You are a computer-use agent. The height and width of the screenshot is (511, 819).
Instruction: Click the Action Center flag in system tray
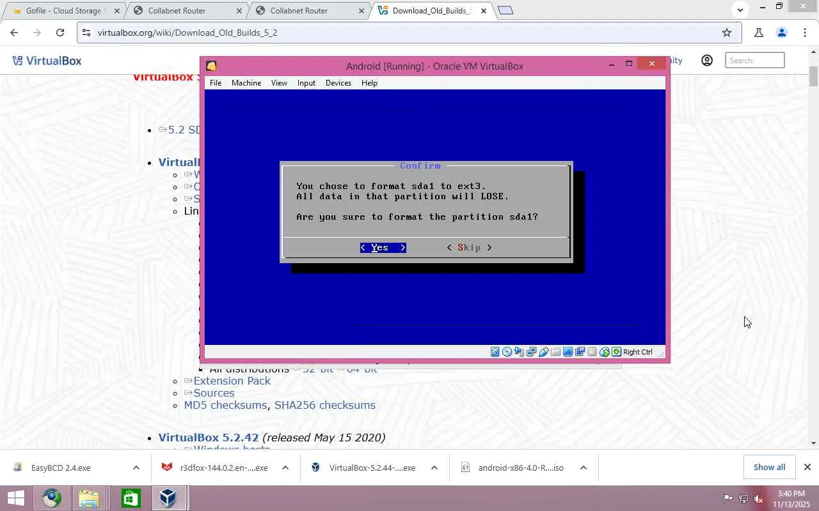(x=728, y=498)
